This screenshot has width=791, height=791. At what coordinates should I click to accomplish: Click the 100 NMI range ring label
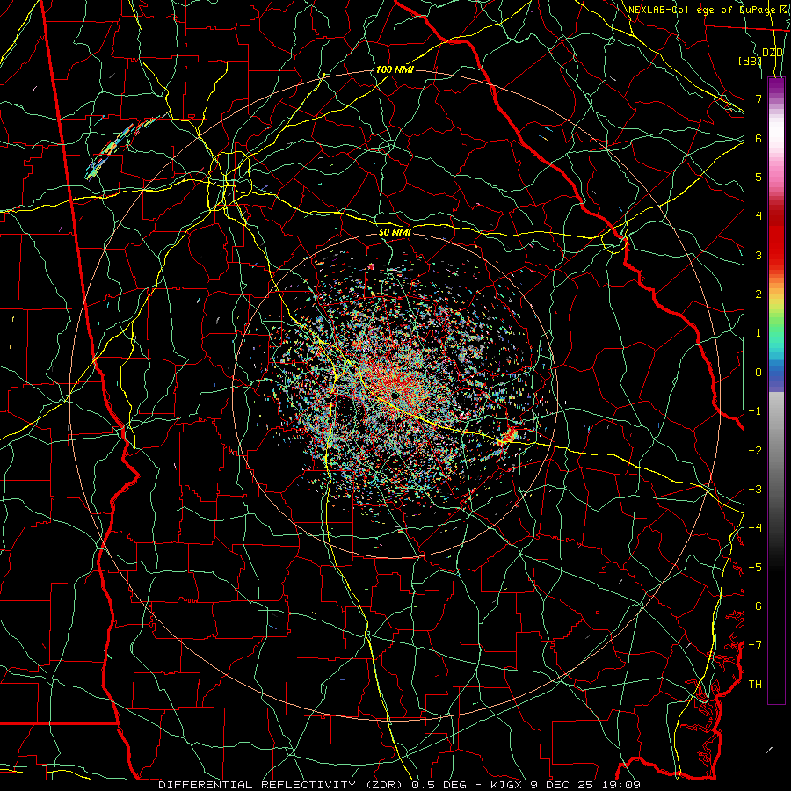(395, 69)
